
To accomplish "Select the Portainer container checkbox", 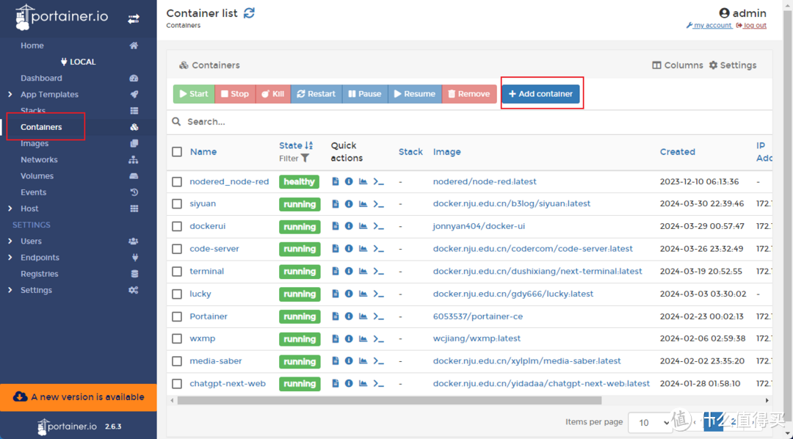I will (x=177, y=317).
